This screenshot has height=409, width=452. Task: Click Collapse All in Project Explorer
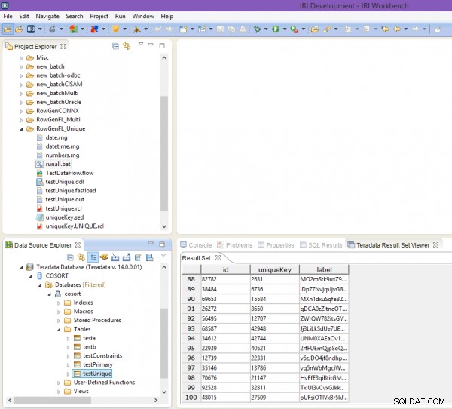[x=115, y=46]
